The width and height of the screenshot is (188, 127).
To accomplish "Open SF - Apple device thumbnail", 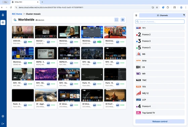I will (x=46, y=95).
